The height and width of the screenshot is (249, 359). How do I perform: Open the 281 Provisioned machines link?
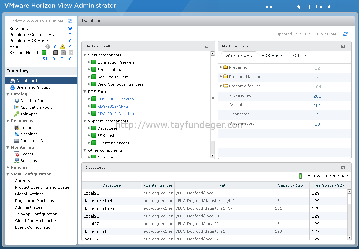pyautogui.click(x=317, y=96)
